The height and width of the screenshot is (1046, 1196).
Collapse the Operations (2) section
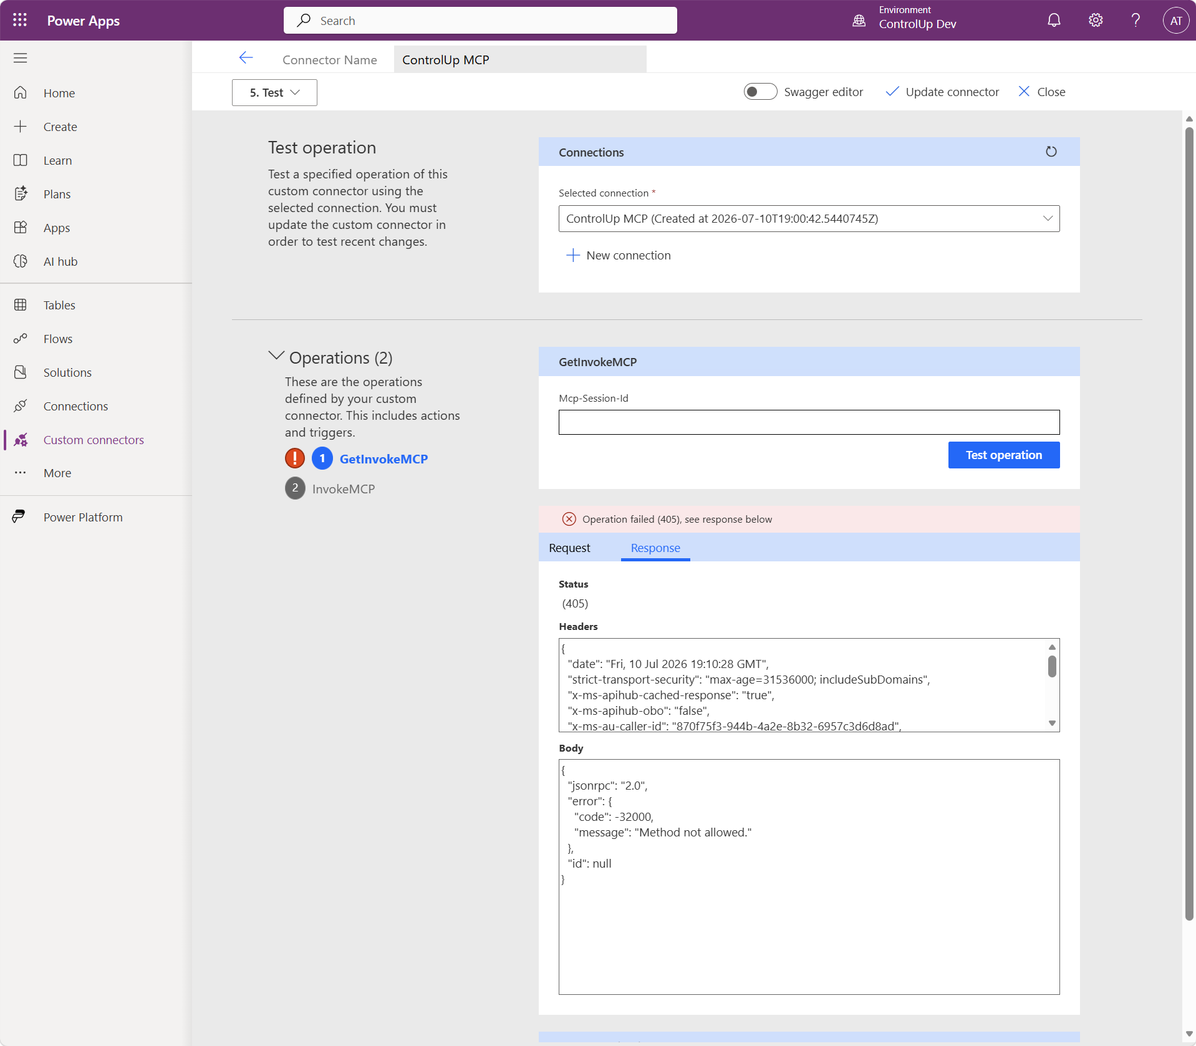point(276,356)
